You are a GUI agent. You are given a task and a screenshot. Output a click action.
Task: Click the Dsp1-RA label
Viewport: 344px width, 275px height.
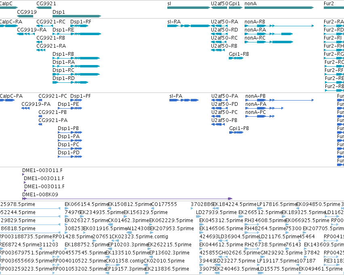pos(63,62)
